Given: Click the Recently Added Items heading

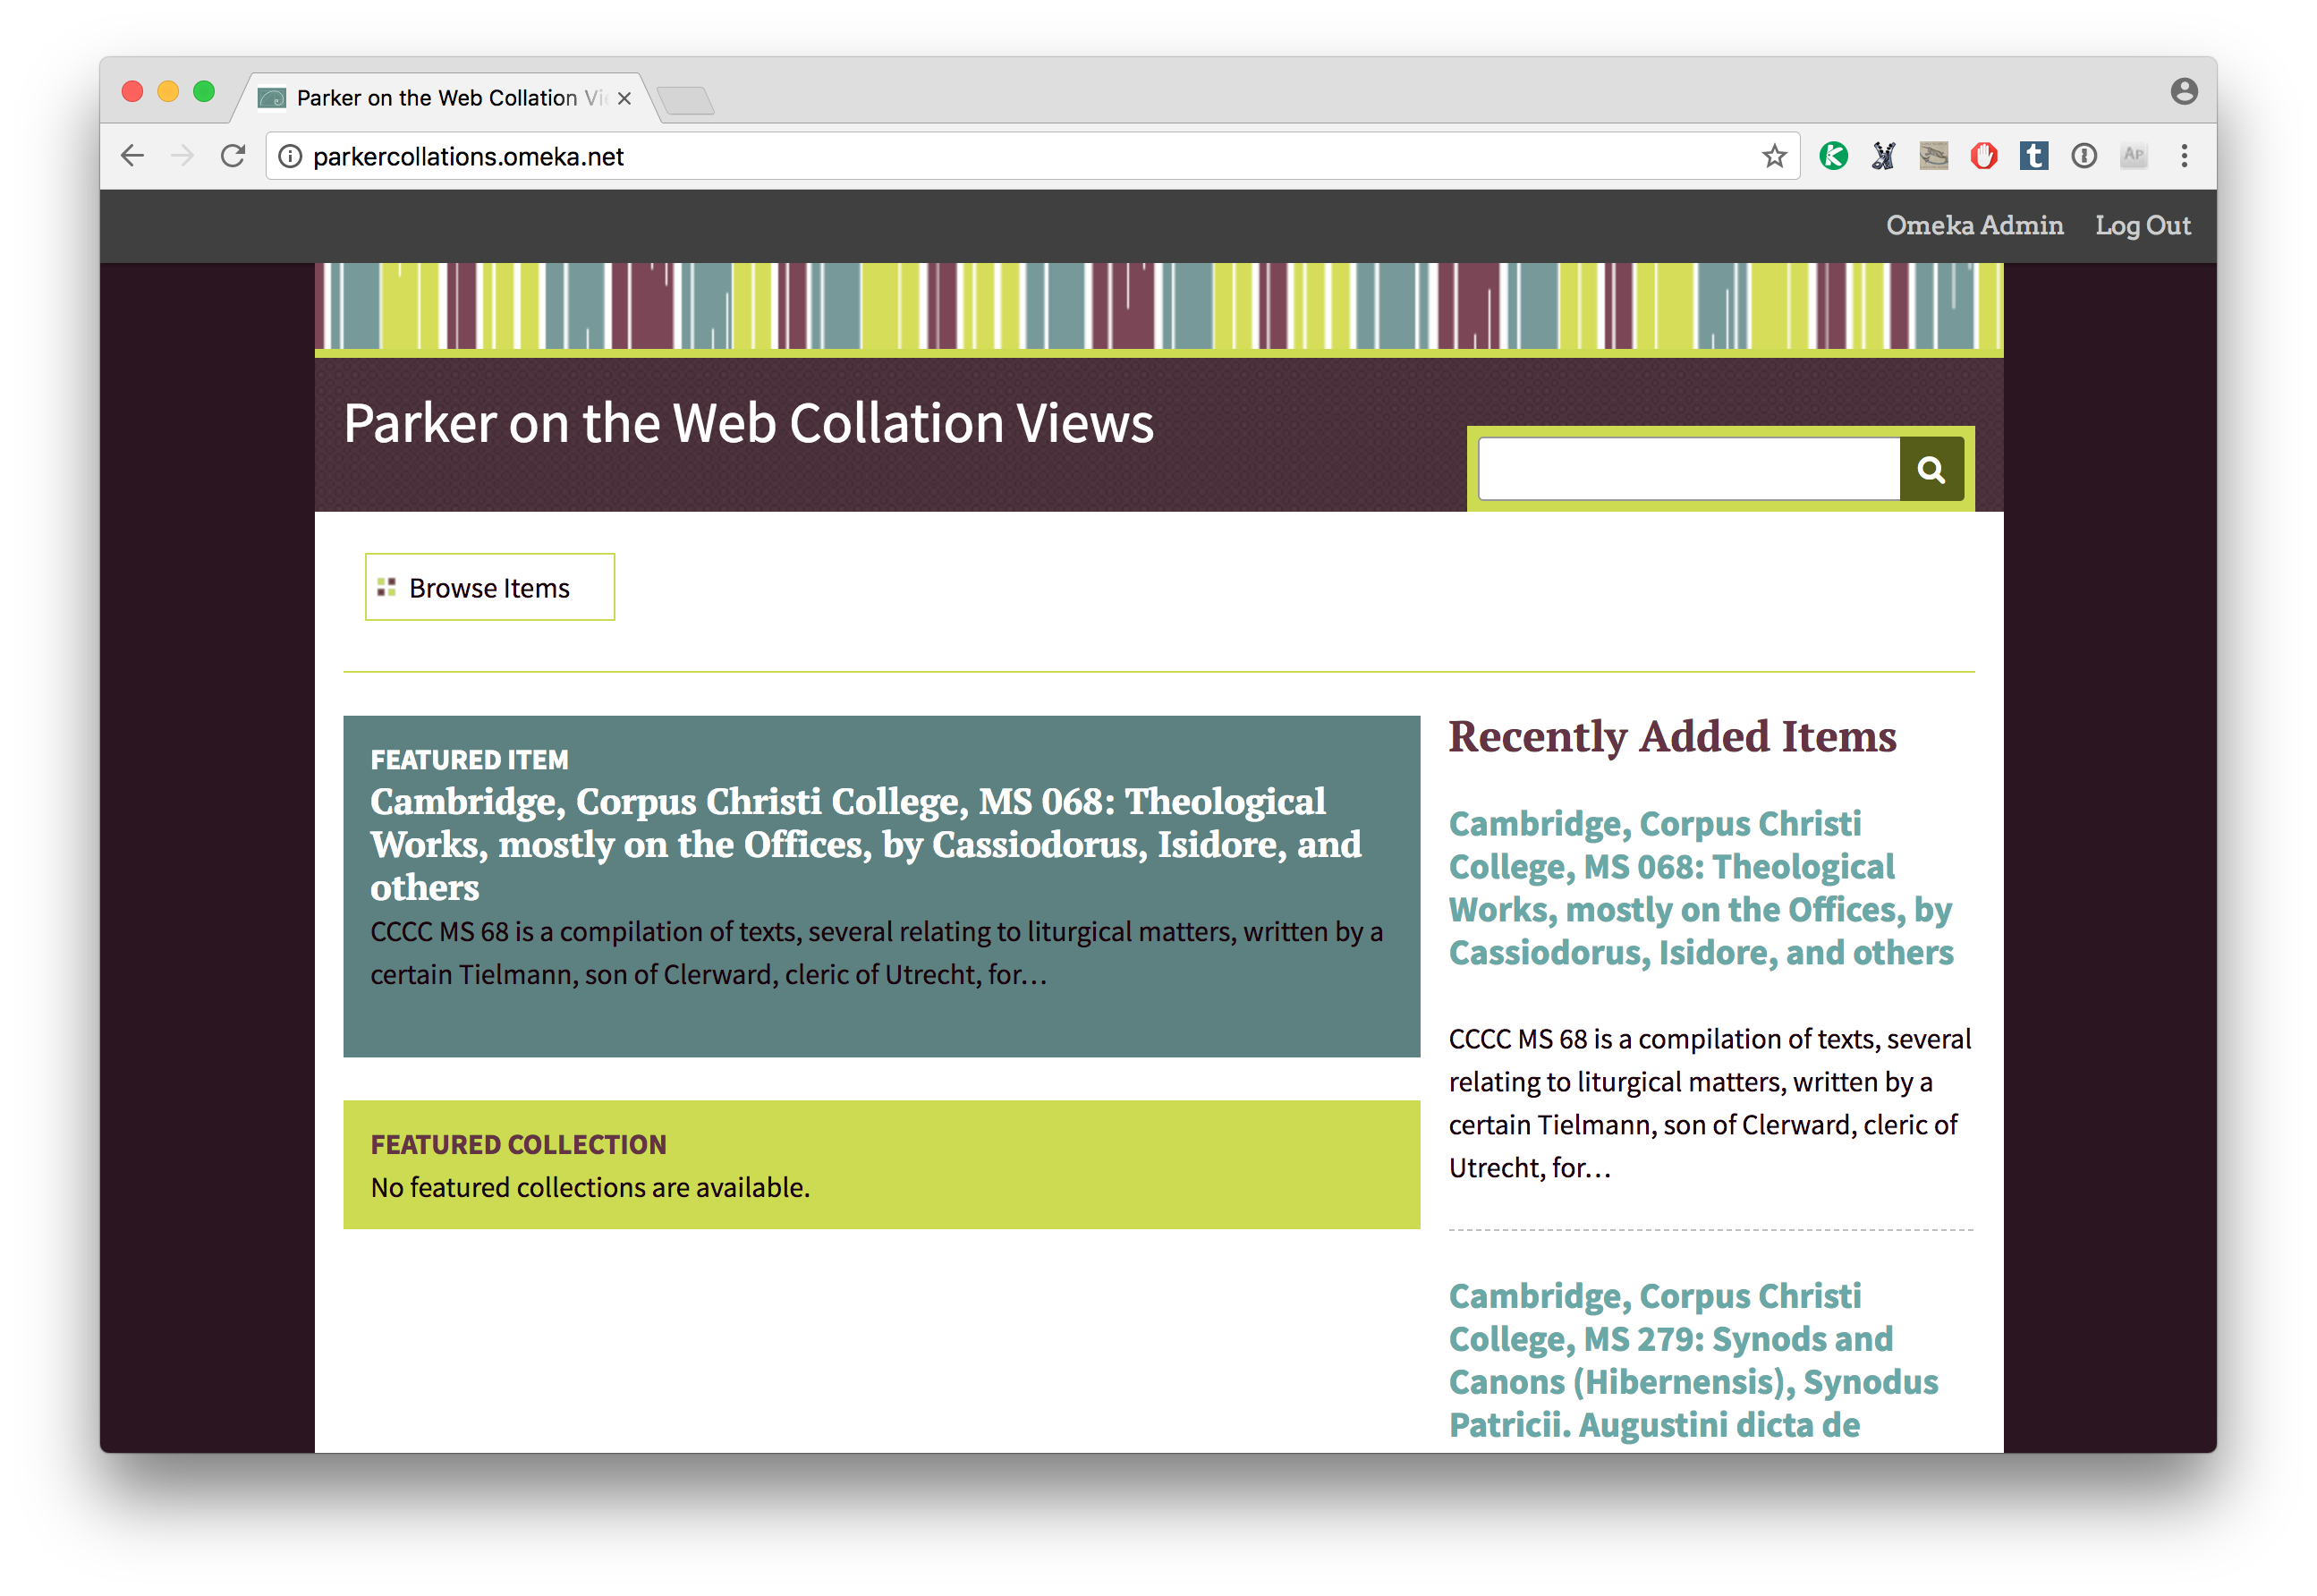Looking at the screenshot, I should 1672,736.
